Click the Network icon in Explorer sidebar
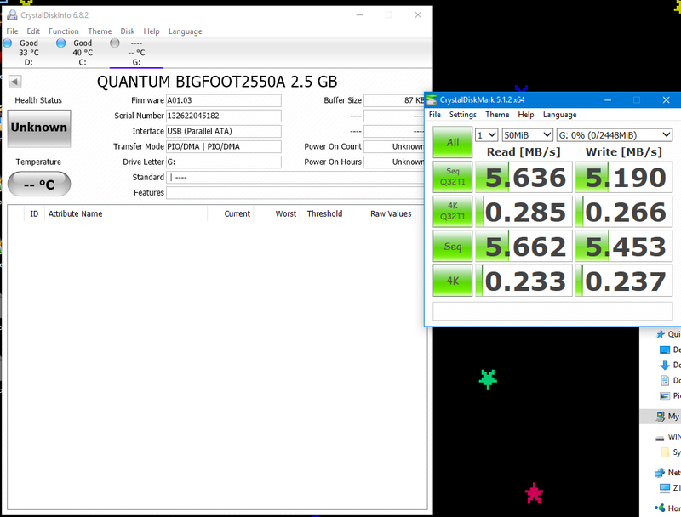 pyautogui.click(x=660, y=472)
